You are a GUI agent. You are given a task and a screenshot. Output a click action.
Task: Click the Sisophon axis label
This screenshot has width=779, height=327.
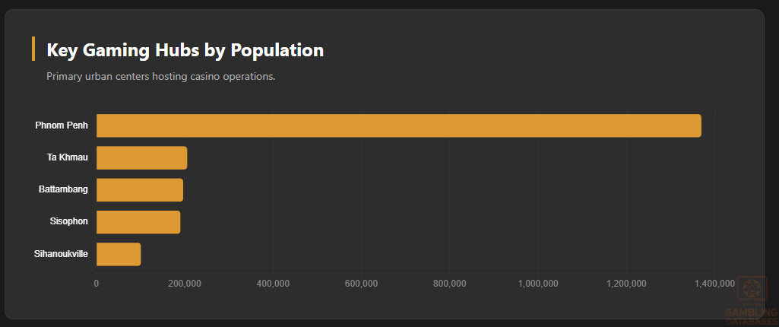coord(68,221)
